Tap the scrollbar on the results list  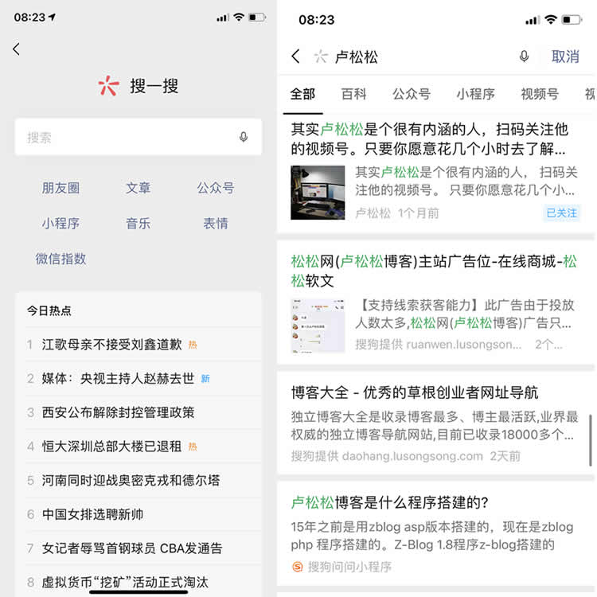(591, 440)
